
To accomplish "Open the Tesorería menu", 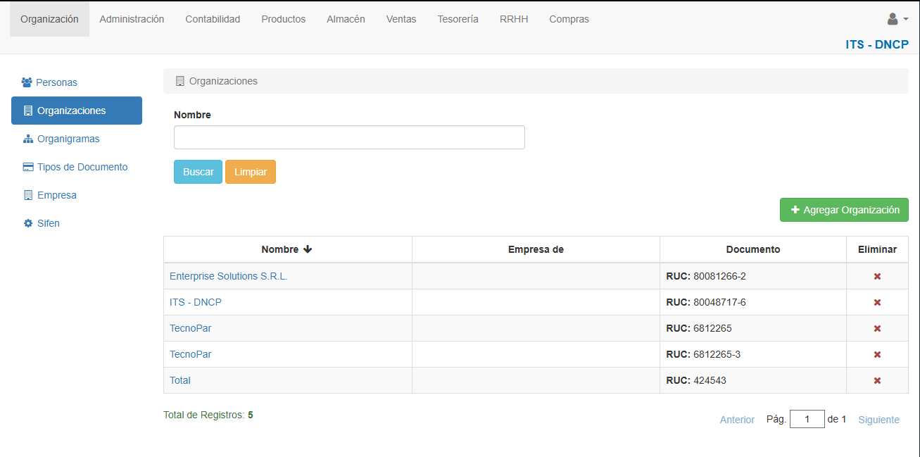I will (458, 19).
